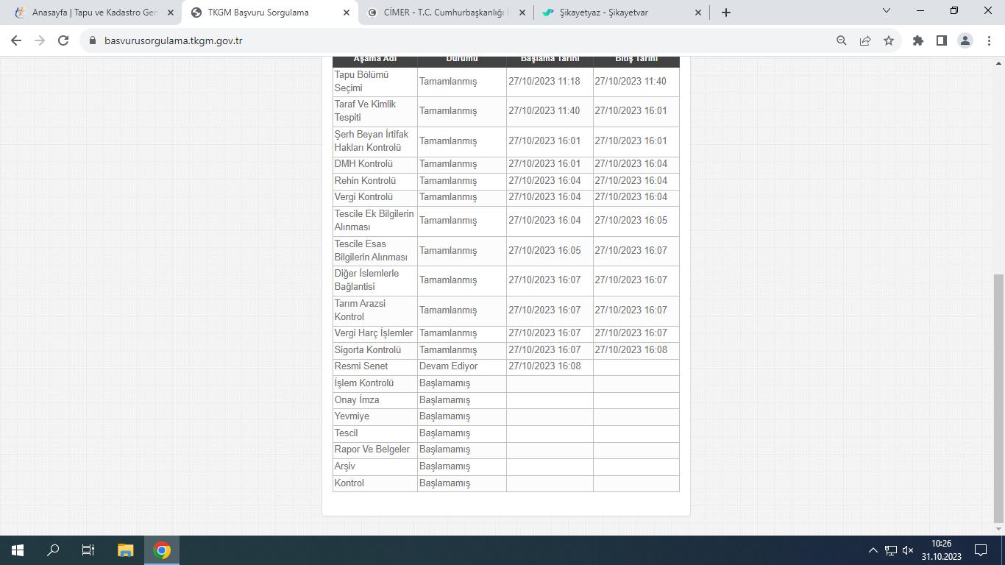This screenshot has height=565, width=1005.
Task: Click the 'Tarım Arazsi Kontrol' stage cell
Action: tap(374, 310)
